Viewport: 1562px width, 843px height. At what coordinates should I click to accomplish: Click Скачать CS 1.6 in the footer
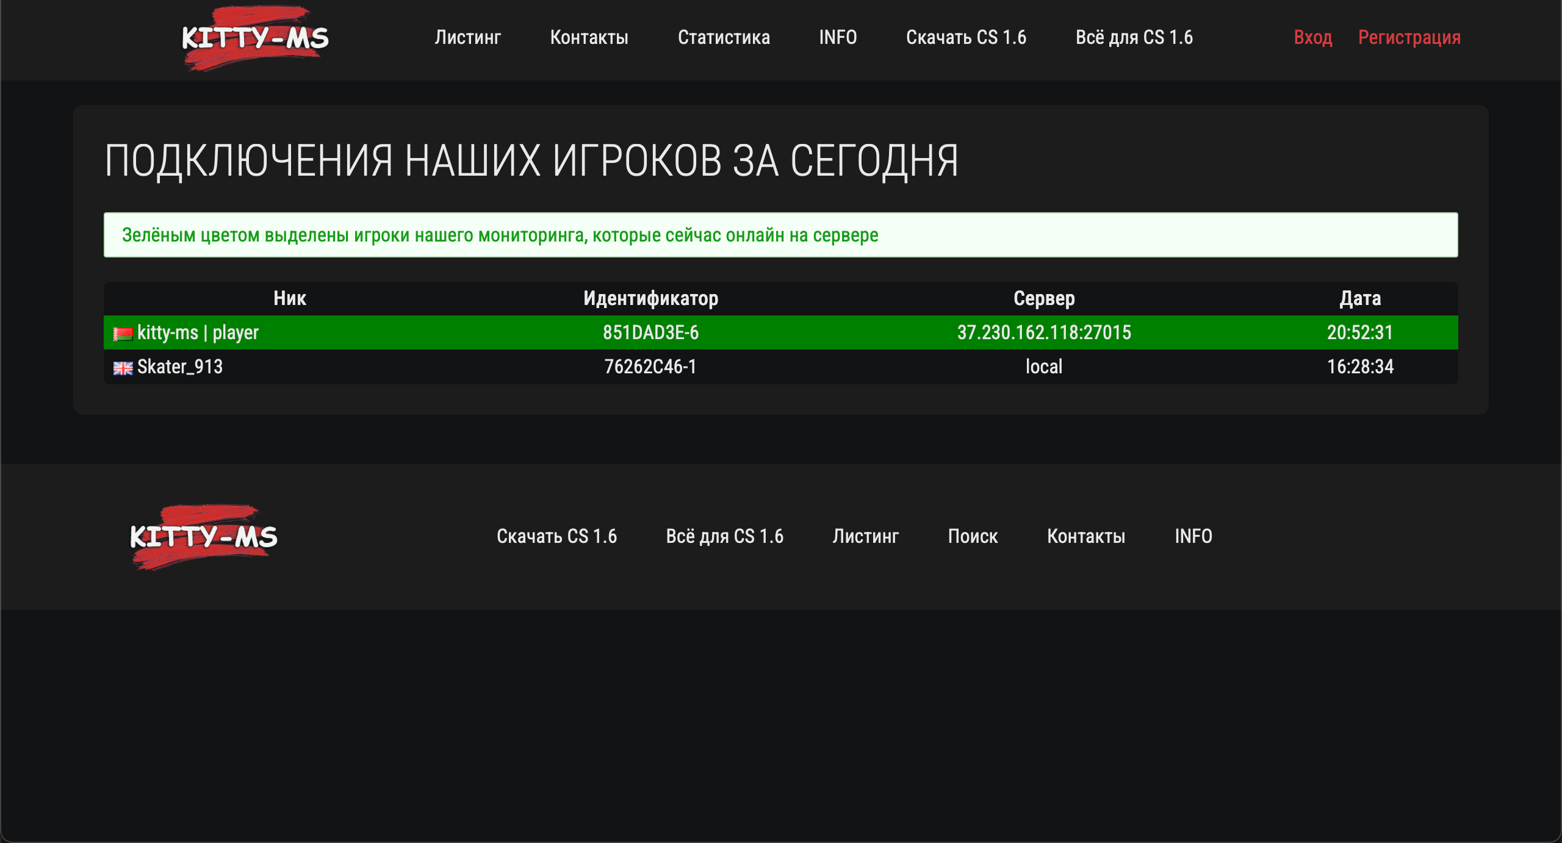pos(557,537)
